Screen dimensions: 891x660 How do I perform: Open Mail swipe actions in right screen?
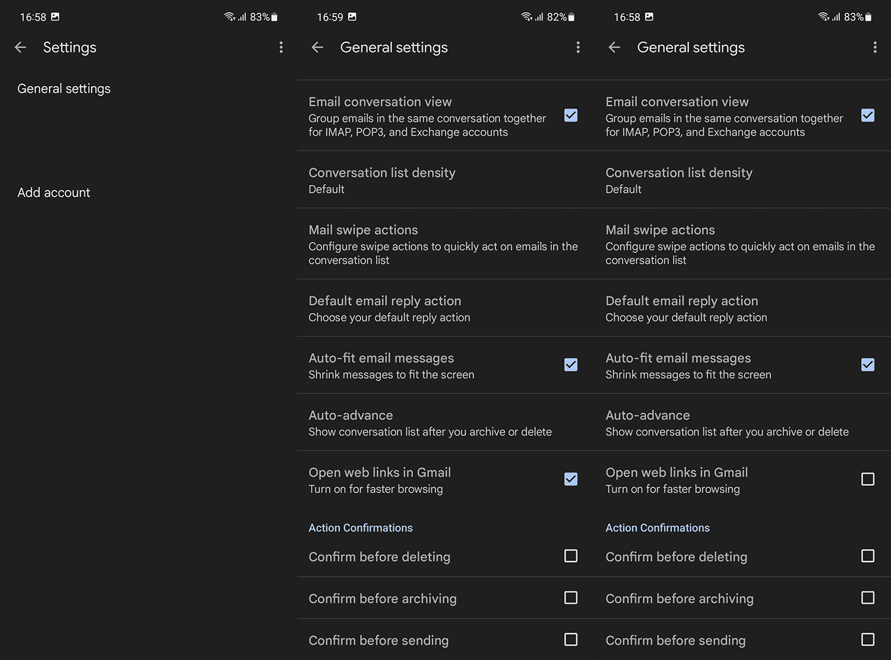coord(743,244)
